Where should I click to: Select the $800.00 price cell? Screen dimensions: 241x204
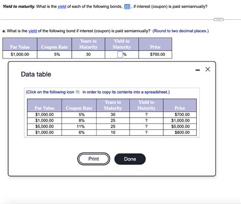(180, 132)
